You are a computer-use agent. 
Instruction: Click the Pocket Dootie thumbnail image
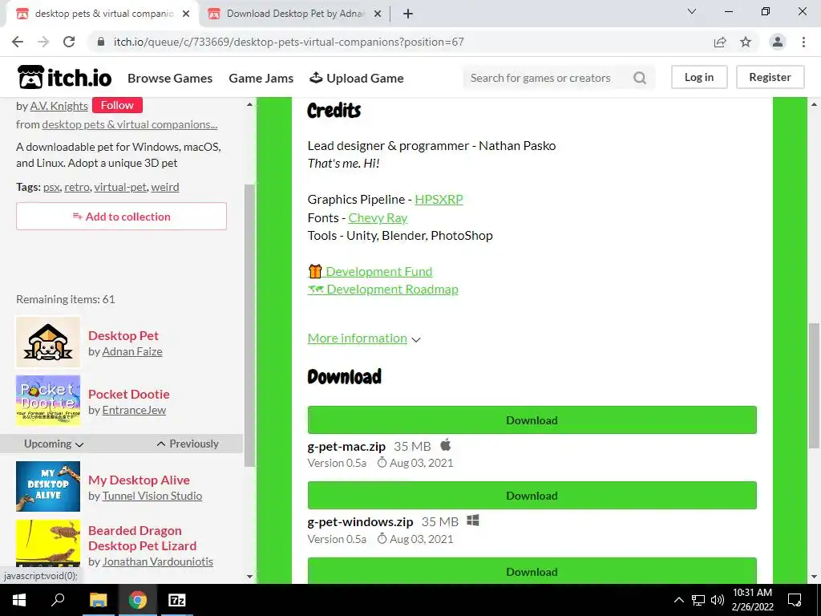48,400
